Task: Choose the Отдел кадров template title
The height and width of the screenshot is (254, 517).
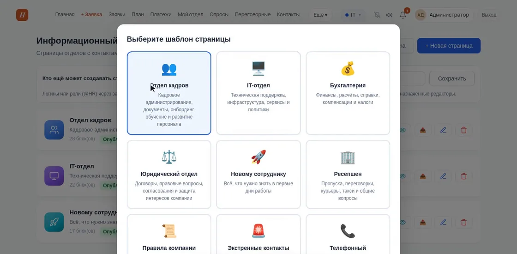Action: (x=169, y=85)
